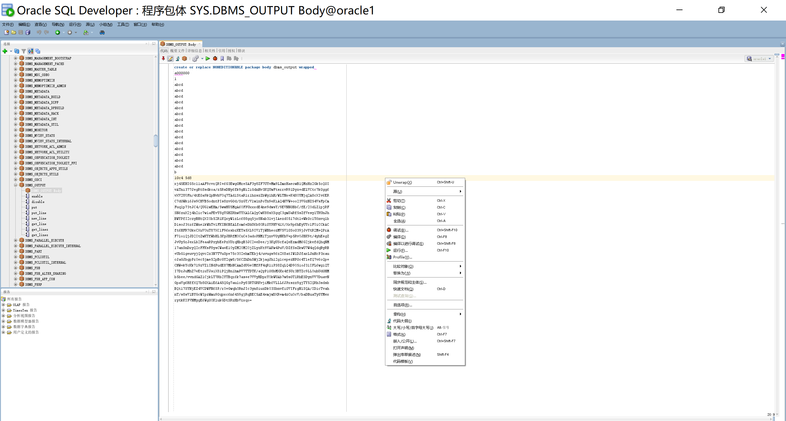This screenshot has width=786, height=421.
Task: Expand the DBMS_METADATA tree node
Action: 16,91
